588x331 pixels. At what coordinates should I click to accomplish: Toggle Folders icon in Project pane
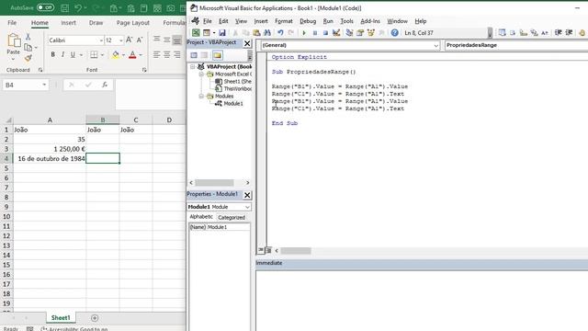click(x=217, y=55)
